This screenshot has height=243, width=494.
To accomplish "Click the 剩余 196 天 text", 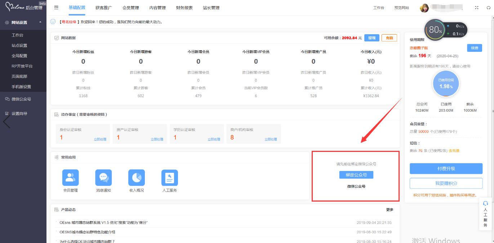I will pyautogui.click(x=420, y=56).
